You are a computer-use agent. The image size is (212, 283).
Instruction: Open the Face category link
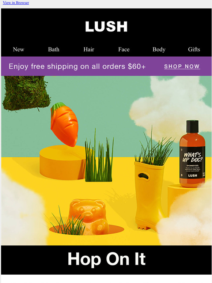point(124,49)
